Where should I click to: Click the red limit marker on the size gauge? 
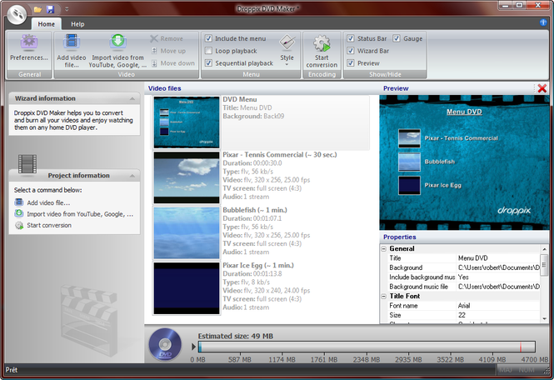click(x=521, y=347)
